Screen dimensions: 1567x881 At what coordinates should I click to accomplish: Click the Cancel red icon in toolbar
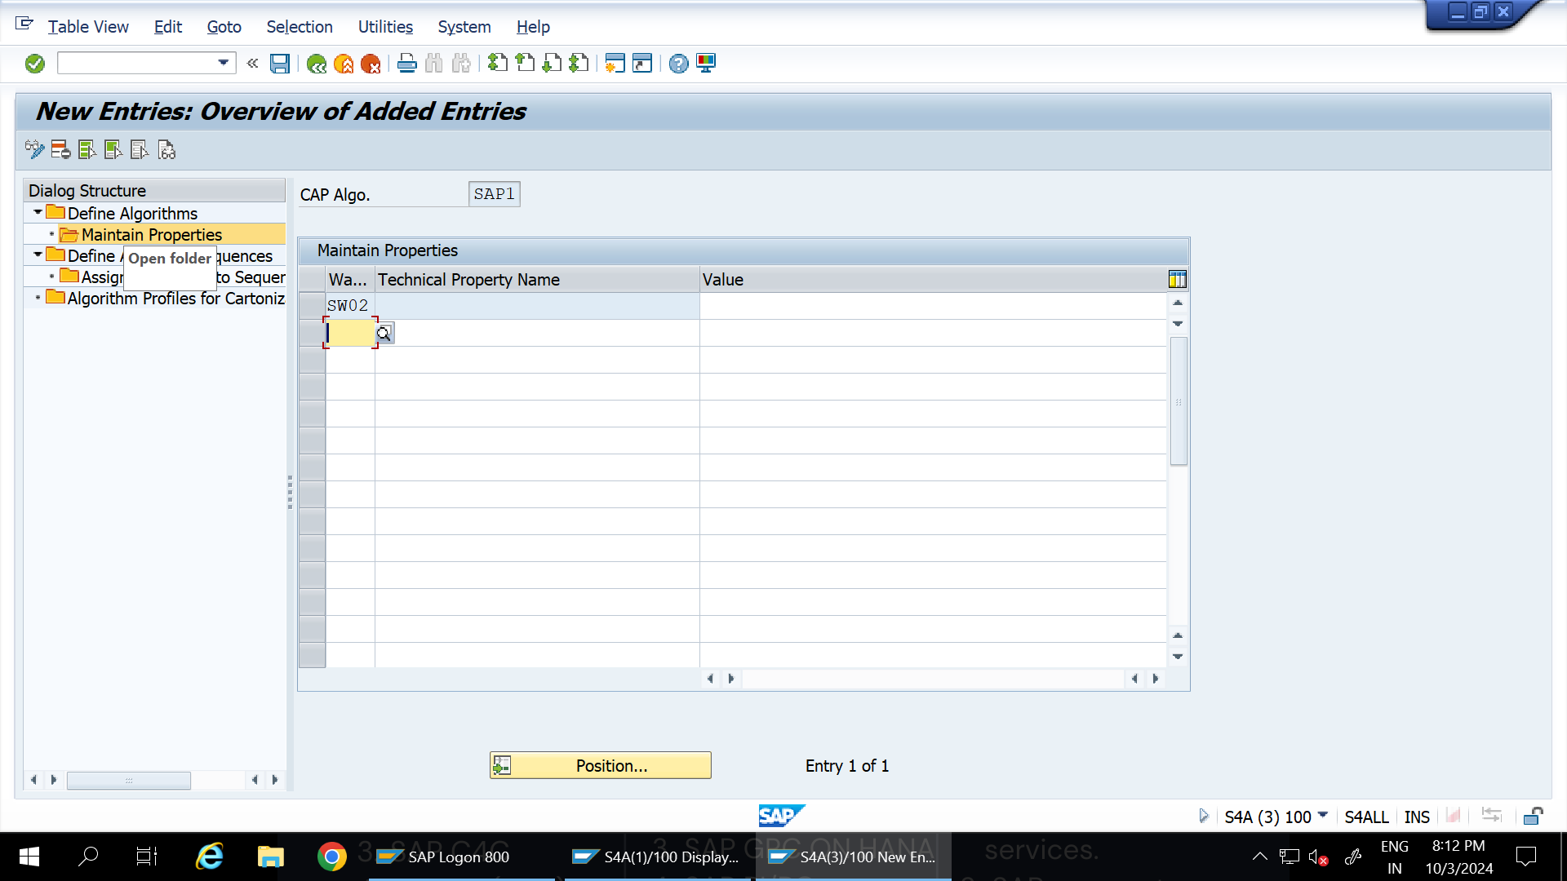(372, 63)
